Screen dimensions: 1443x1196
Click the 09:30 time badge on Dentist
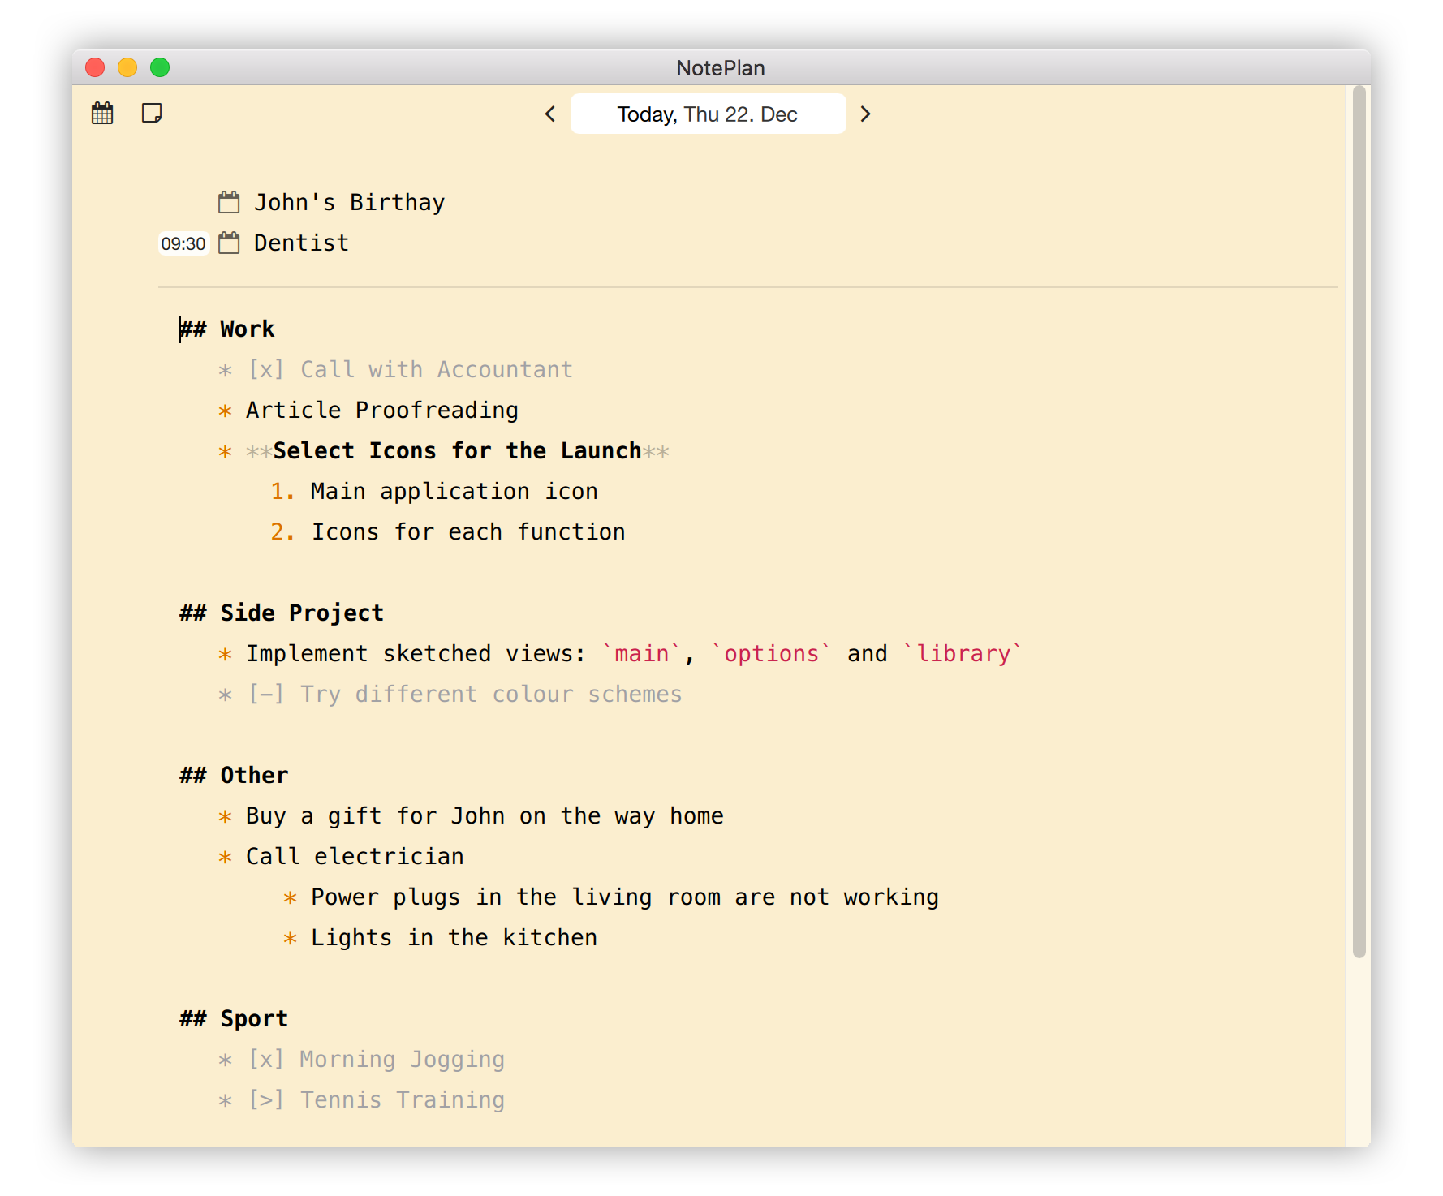coord(183,242)
